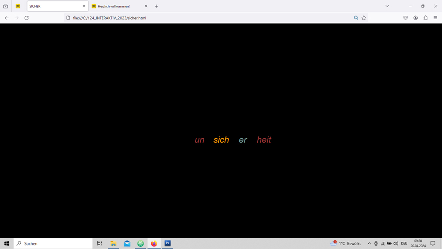Screen dimensions: 442x249
Task: Minimize the Firefox window
Action: point(410,6)
